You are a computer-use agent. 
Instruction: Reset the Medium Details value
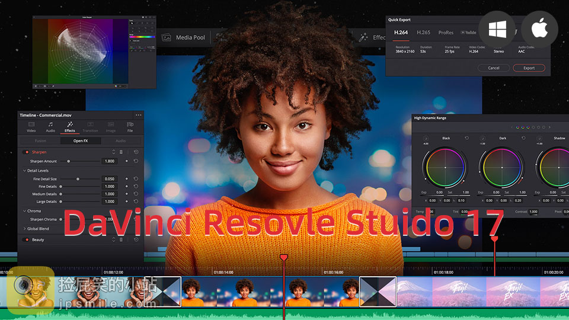tap(136, 194)
